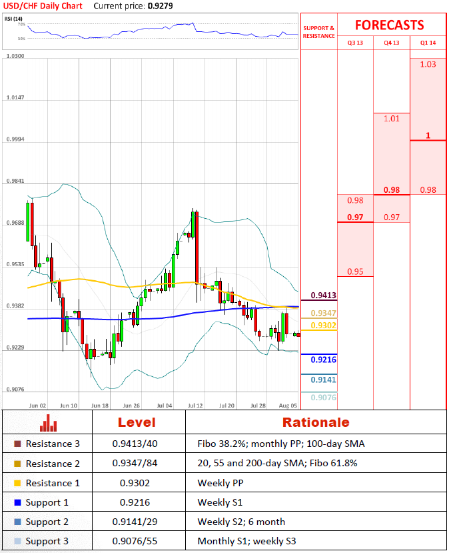Click the 1.03 forecast value

[428, 65]
